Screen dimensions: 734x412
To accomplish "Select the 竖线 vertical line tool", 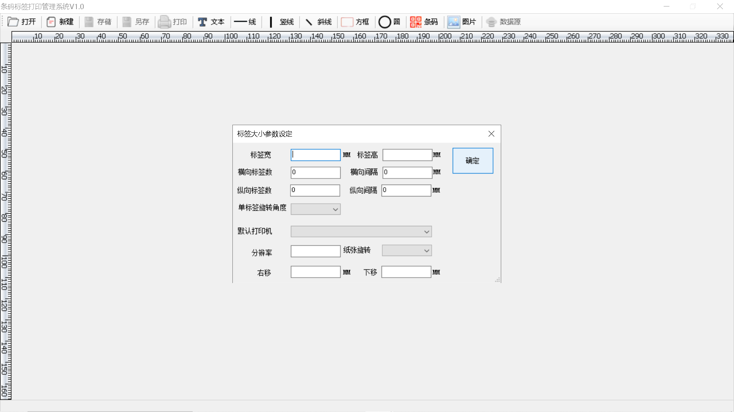I will click(281, 22).
